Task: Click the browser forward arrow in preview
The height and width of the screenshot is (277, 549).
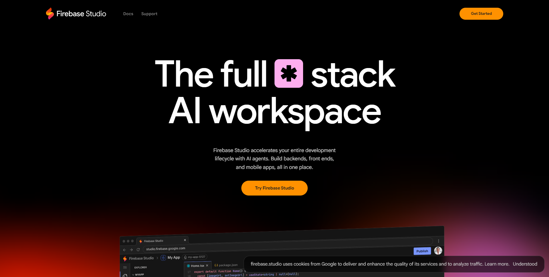Action: [131, 250]
